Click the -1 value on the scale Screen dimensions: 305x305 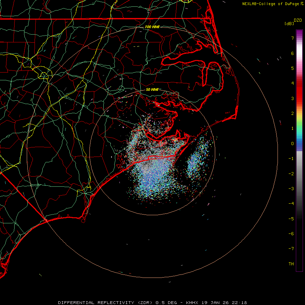291,159
